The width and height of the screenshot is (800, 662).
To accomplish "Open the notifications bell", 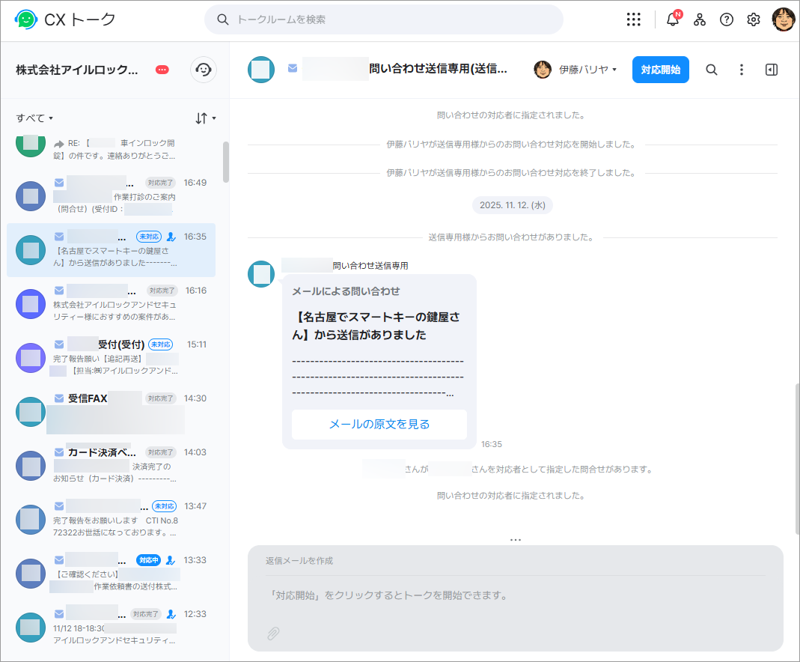I will point(673,19).
